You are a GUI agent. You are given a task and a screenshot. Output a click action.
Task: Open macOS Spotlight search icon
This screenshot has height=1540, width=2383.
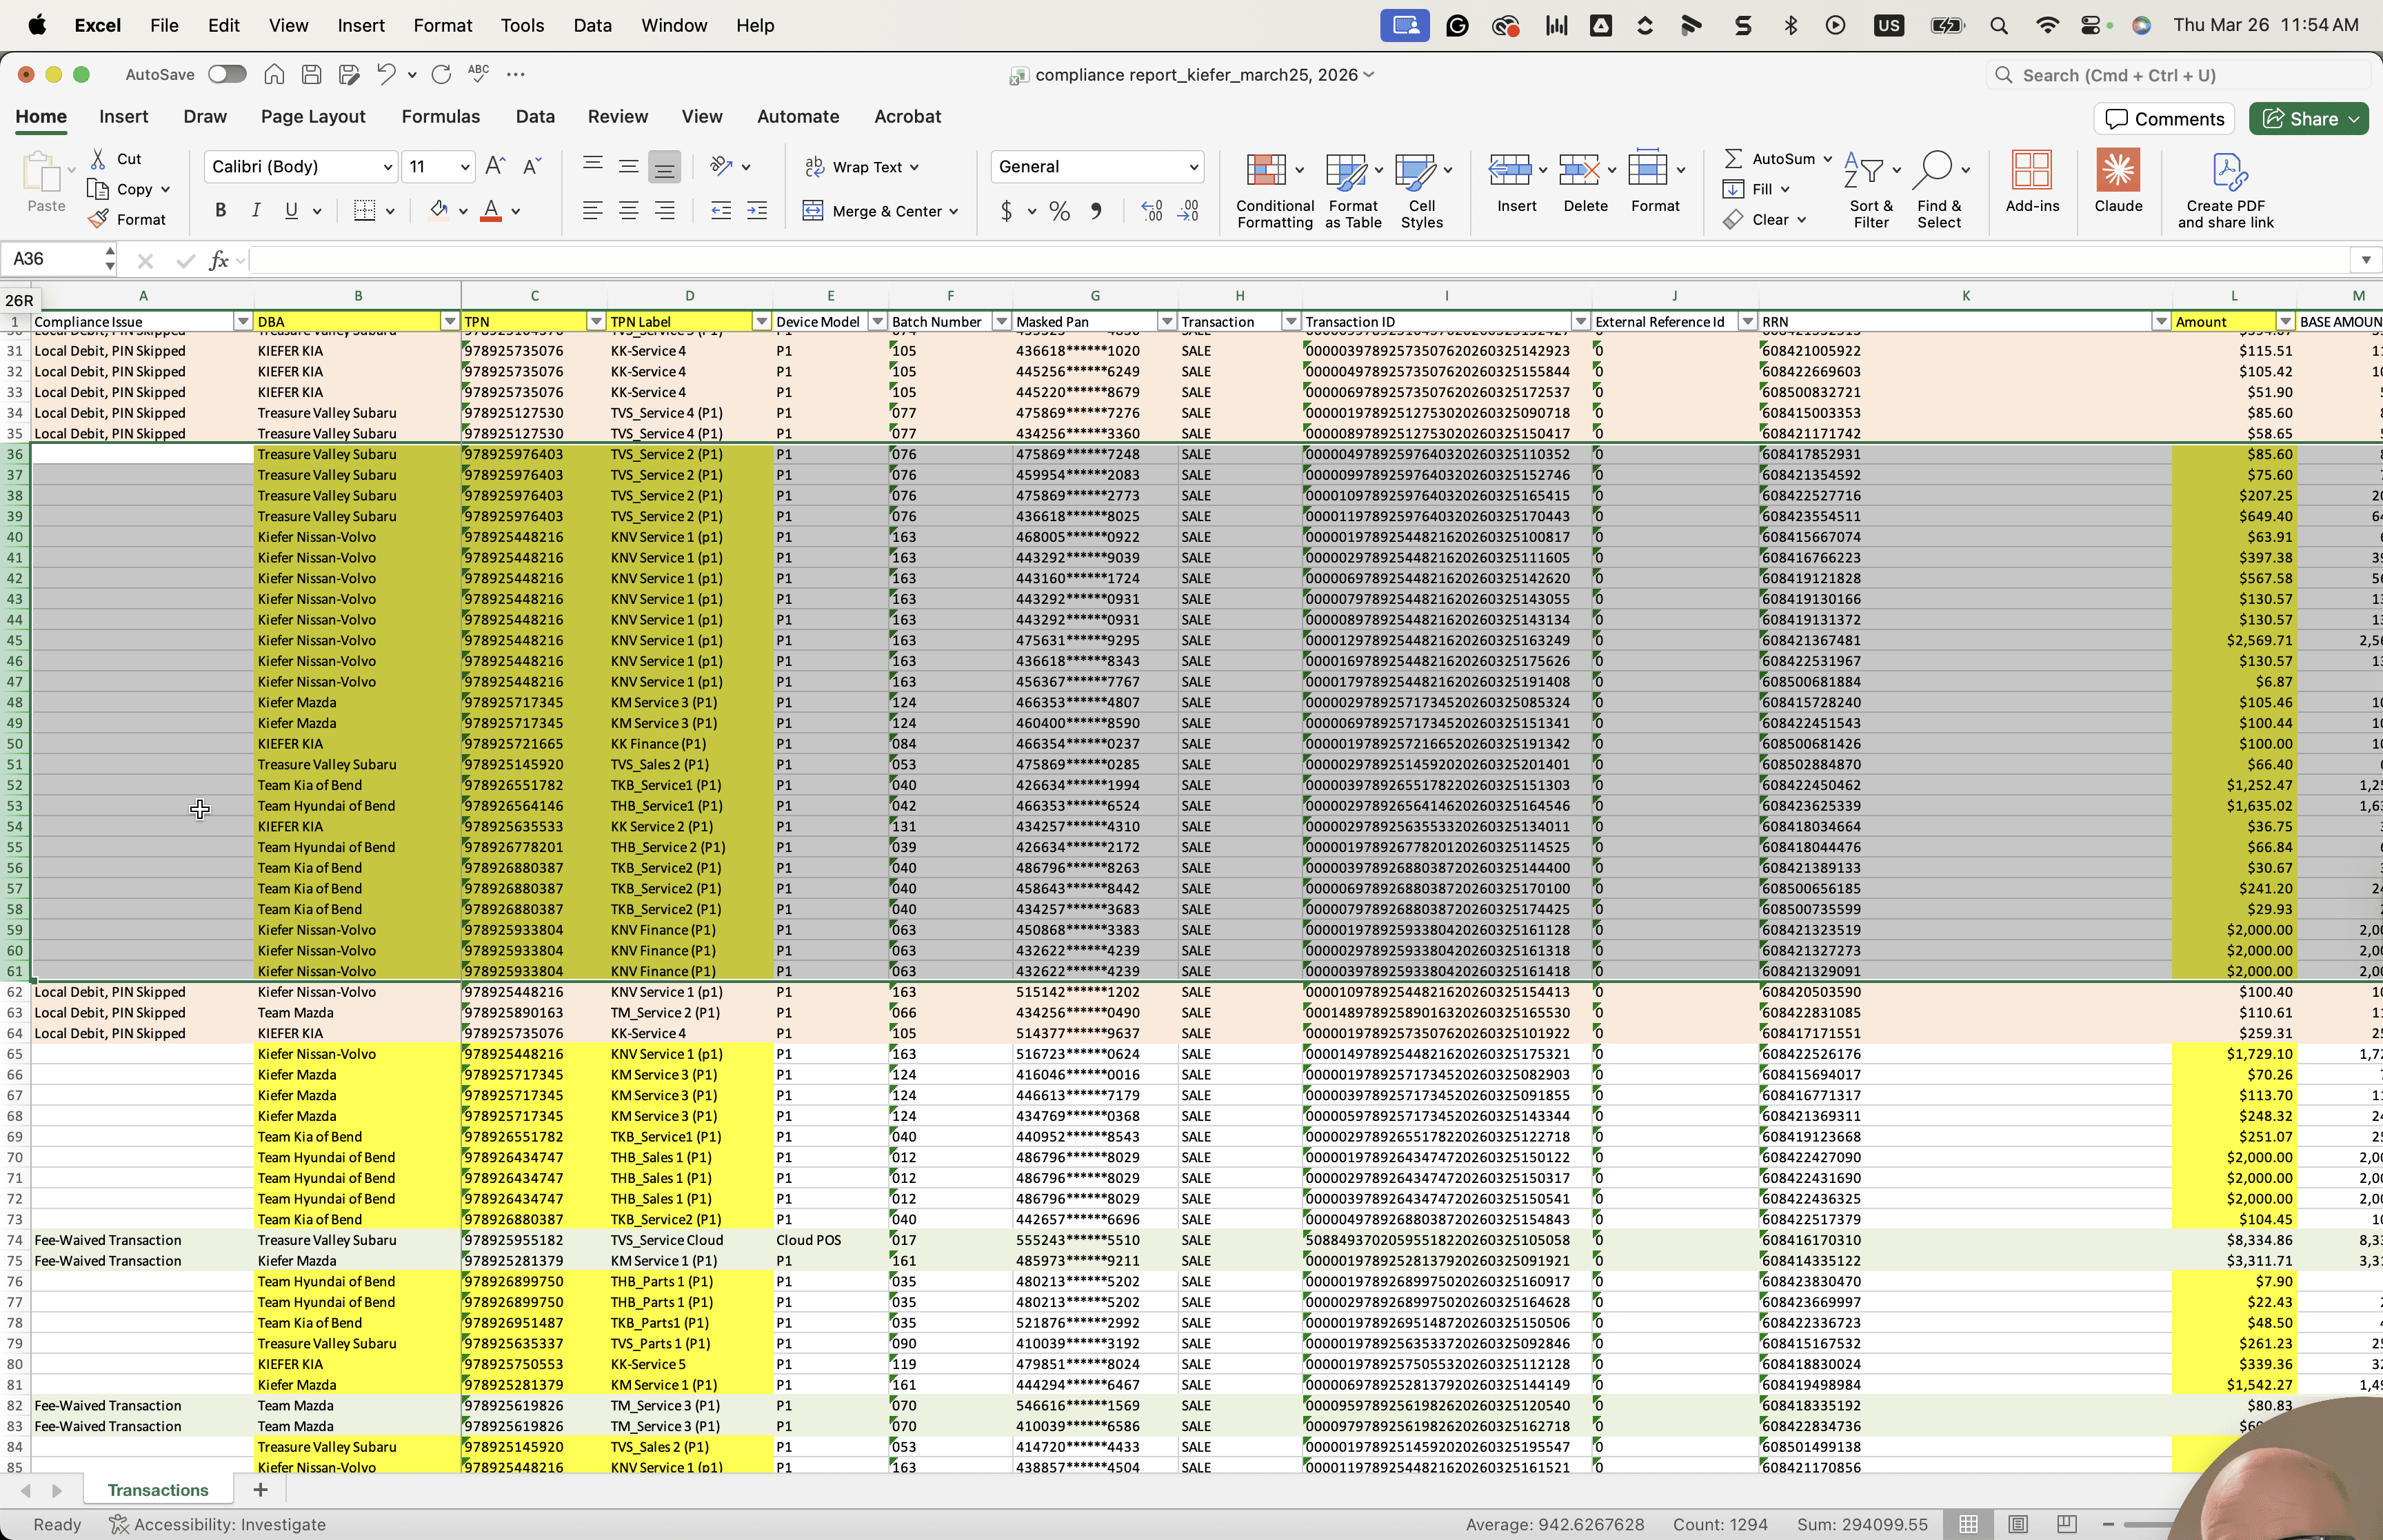1998,25
